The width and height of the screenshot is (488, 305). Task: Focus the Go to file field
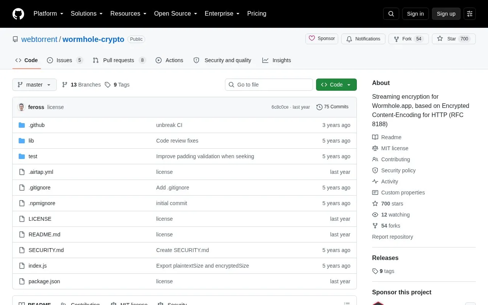(x=269, y=85)
